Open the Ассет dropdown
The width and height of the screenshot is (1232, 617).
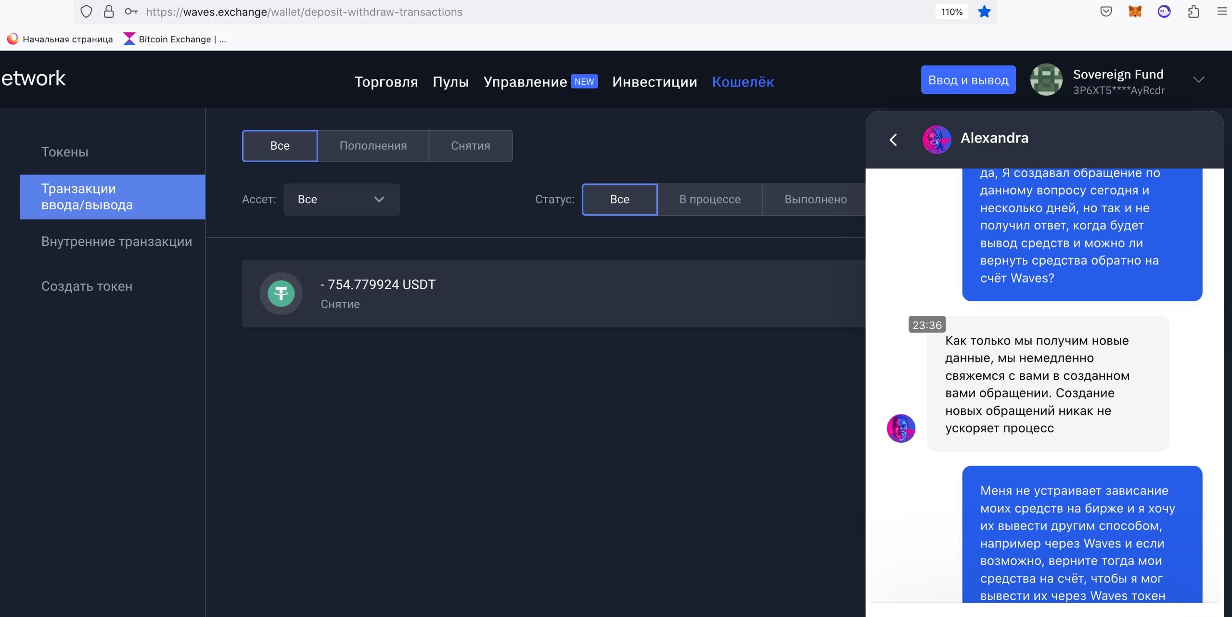tap(341, 199)
